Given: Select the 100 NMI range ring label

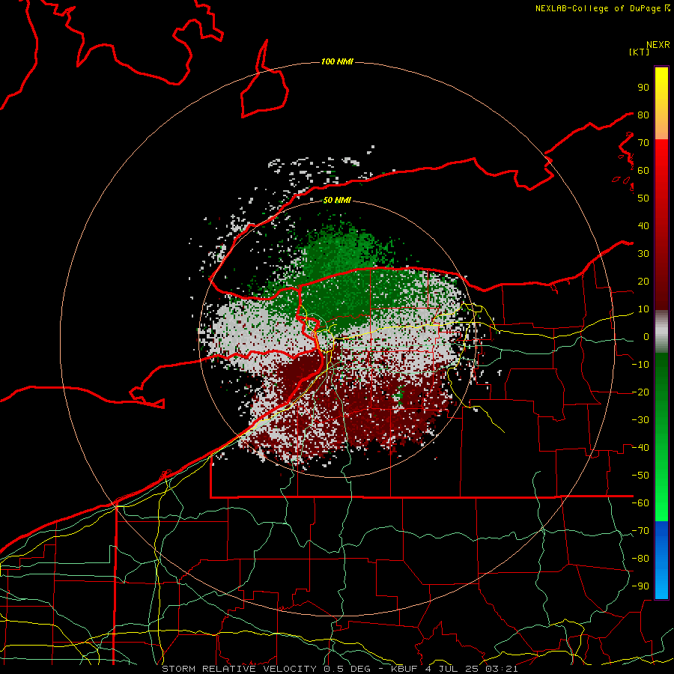Looking at the screenshot, I should coord(337,61).
